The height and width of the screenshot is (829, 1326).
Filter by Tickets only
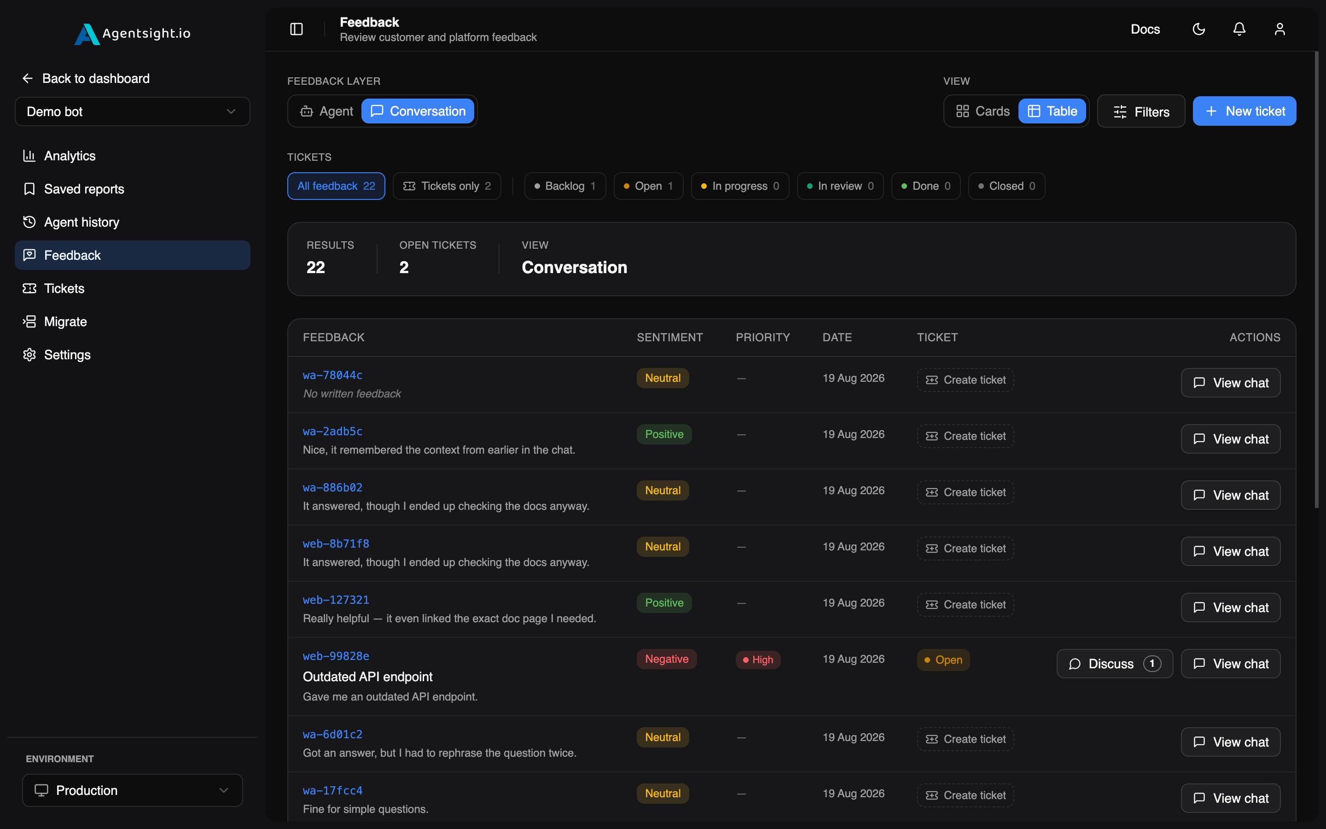[447, 186]
